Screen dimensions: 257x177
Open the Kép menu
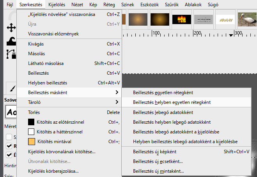(93, 5)
